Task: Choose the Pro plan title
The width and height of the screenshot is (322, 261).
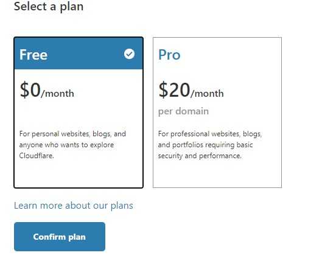Action: tap(169, 55)
